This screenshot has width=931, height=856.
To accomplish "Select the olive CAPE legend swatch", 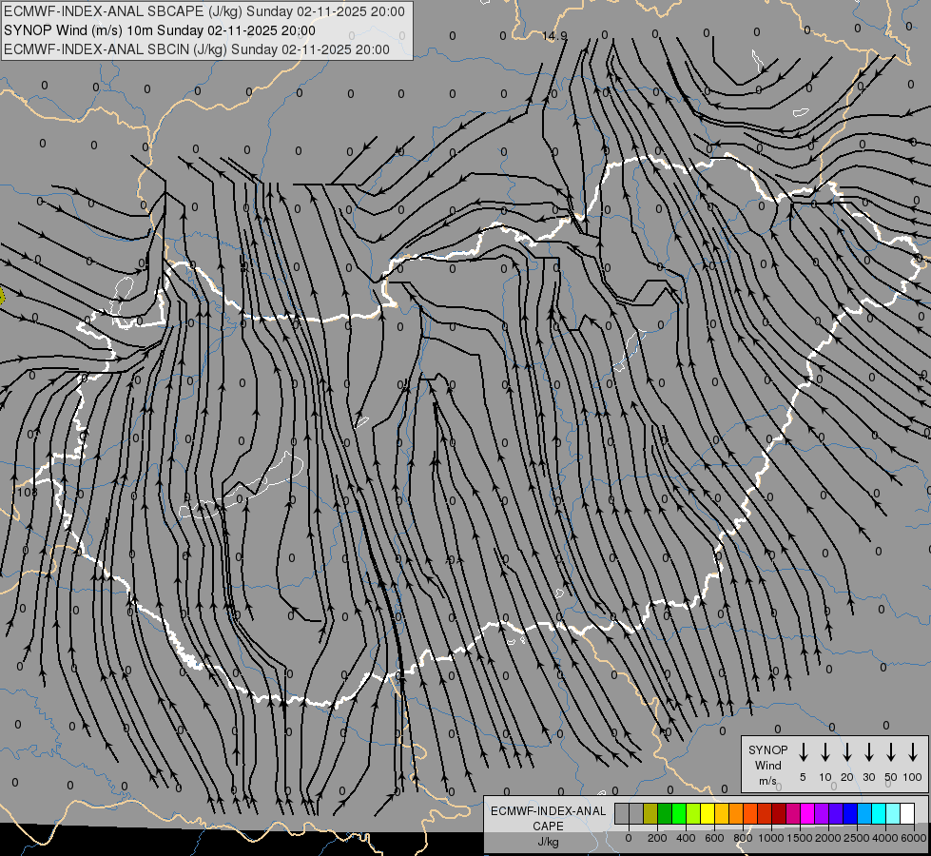I will (x=650, y=813).
